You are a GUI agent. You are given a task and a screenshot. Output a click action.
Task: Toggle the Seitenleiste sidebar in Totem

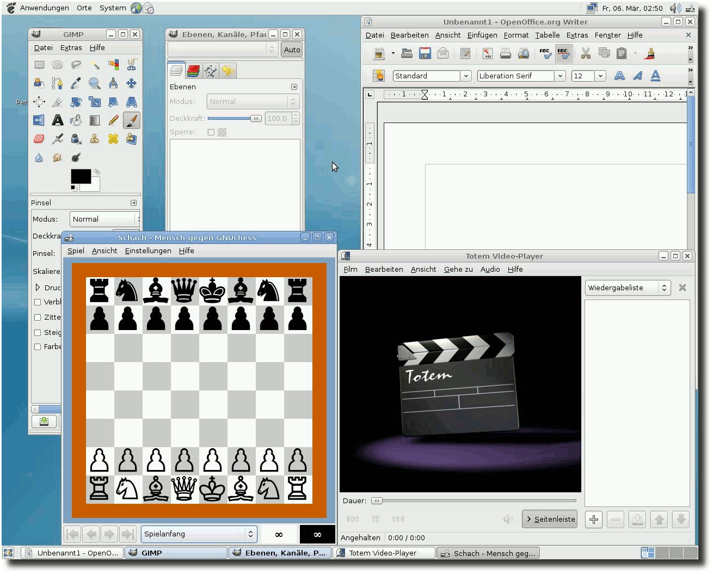[549, 519]
